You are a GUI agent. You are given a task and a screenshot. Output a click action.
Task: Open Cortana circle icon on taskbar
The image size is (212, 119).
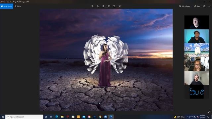coord(46,117)
